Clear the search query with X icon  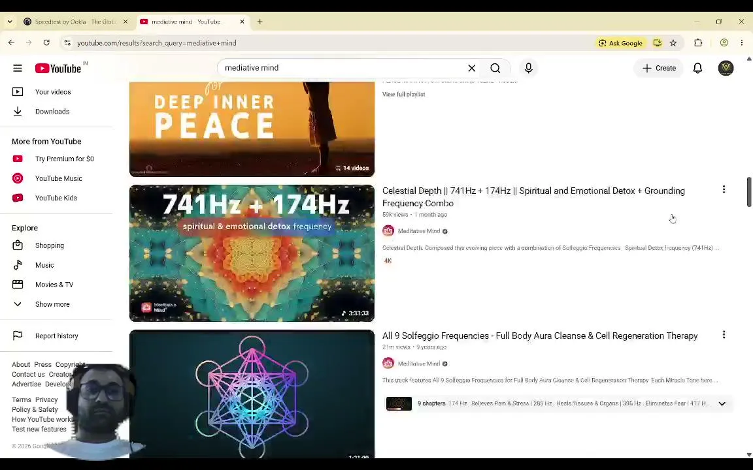471,68
